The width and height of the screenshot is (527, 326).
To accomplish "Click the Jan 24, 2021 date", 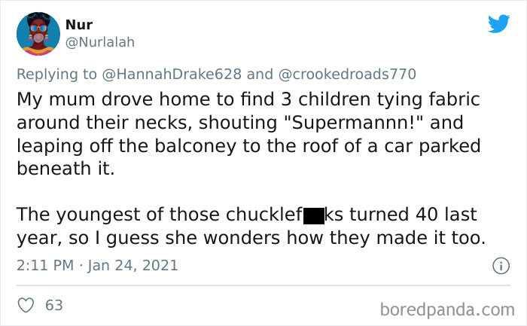I will click(x=134, y=265).
